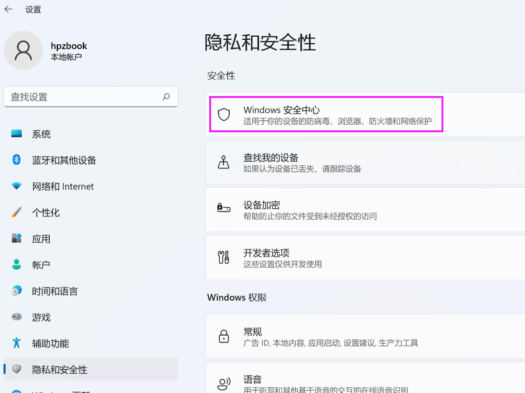Open 语音 settings card

(365, 377)
